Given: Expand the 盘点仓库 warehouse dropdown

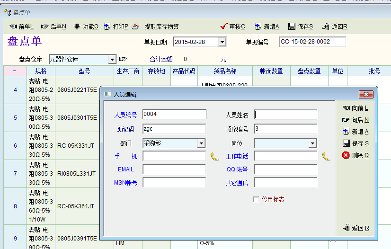Looking at the screenshot, I should click(x=112, y=59).
